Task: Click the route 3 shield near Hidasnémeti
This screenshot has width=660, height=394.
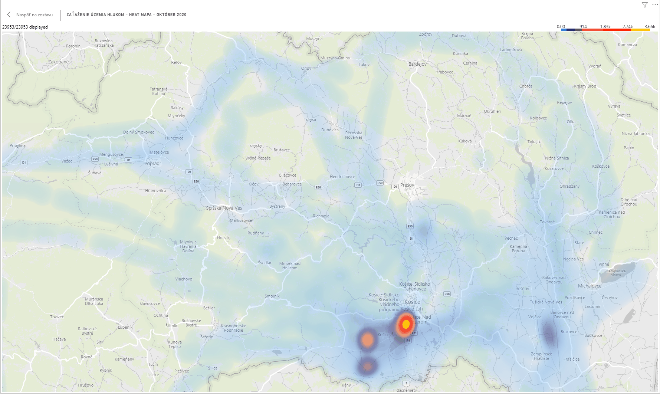Action: [x=406, y=383]
